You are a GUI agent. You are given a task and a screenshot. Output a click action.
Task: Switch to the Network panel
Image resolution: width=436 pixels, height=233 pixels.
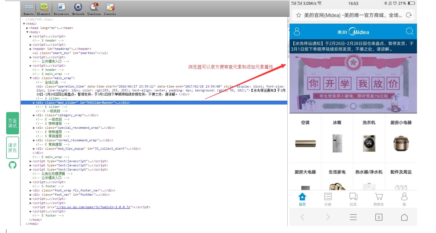(78, 9)
